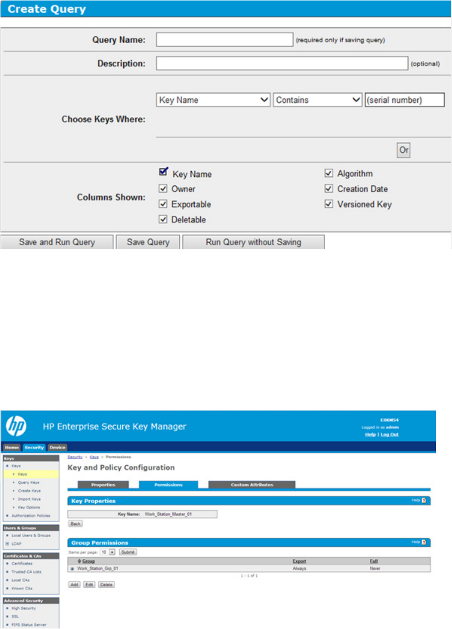The image size is (452, 629).
Task: Click the Submit button
Action: pyautogui.click(x=128, y=552)
